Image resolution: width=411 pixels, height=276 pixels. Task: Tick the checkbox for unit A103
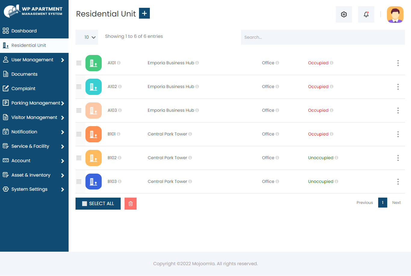[79, 111]
